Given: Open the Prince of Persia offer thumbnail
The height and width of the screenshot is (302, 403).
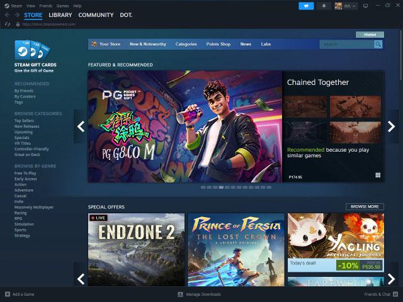Looking at the screenshot, I should pos(236,250).
